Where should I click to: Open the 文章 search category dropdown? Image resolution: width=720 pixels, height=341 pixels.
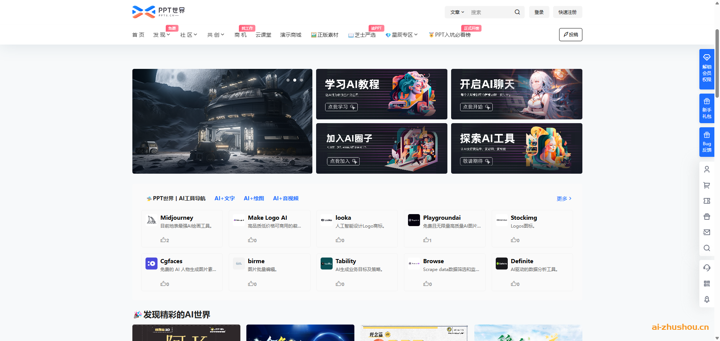click(x=457, y=12)
